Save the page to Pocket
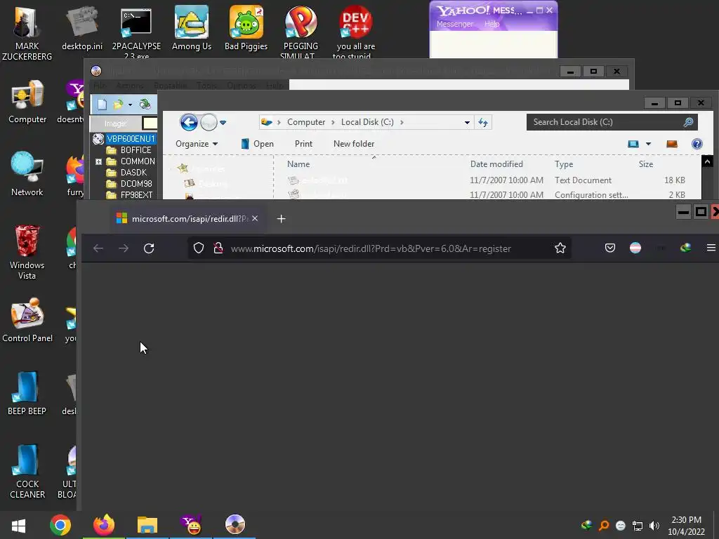Image resolution: width=719 pixels, height=539 pixels. [610, 248]
